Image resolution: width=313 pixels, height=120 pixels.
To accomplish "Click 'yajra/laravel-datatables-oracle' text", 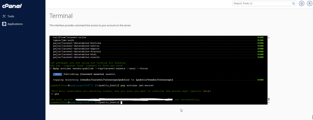I will click(76, 57).
